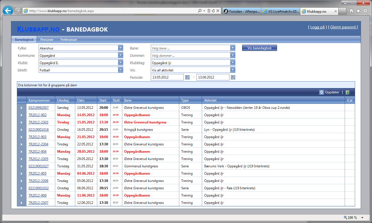Open match link 02219001032
This screenshot has height=223, width=372.
point(39,188)
